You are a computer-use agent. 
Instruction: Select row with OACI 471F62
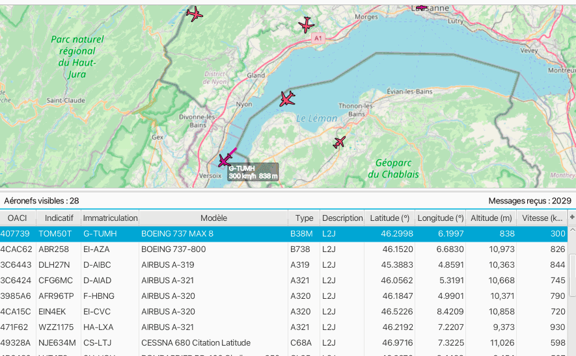coord(284,327)
